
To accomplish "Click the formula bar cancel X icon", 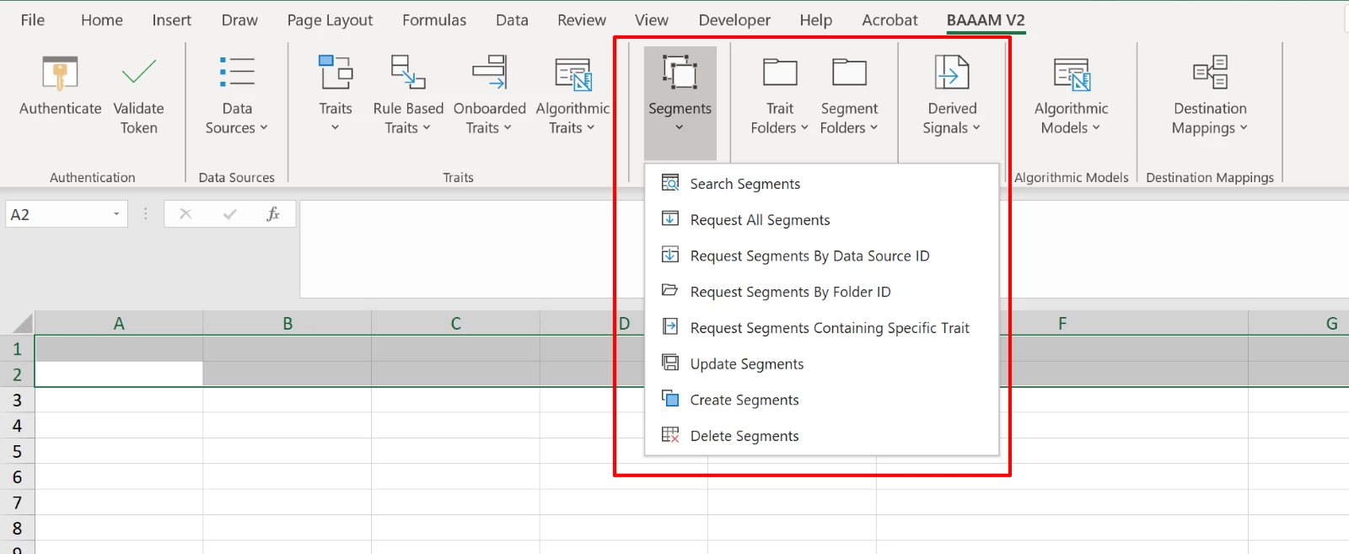I will pos(185,214).
